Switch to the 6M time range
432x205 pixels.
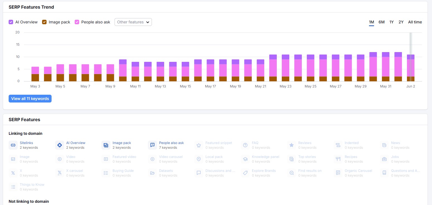point(381,22)
